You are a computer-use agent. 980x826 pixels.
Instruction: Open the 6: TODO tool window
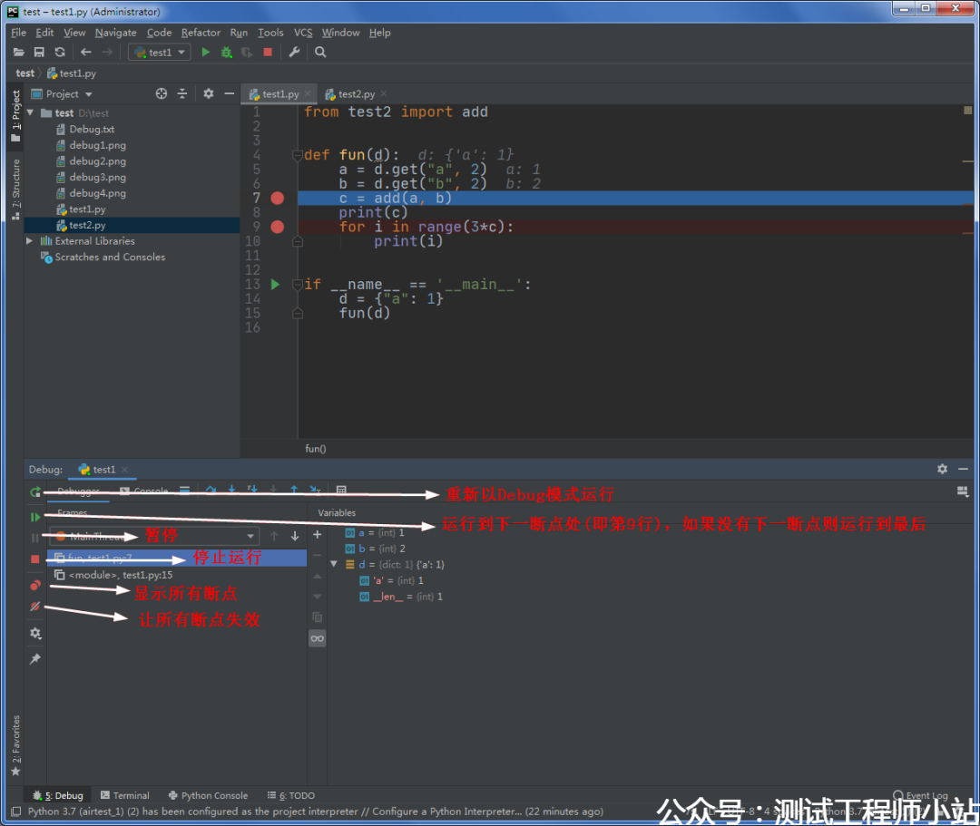(x=291, y=795)
